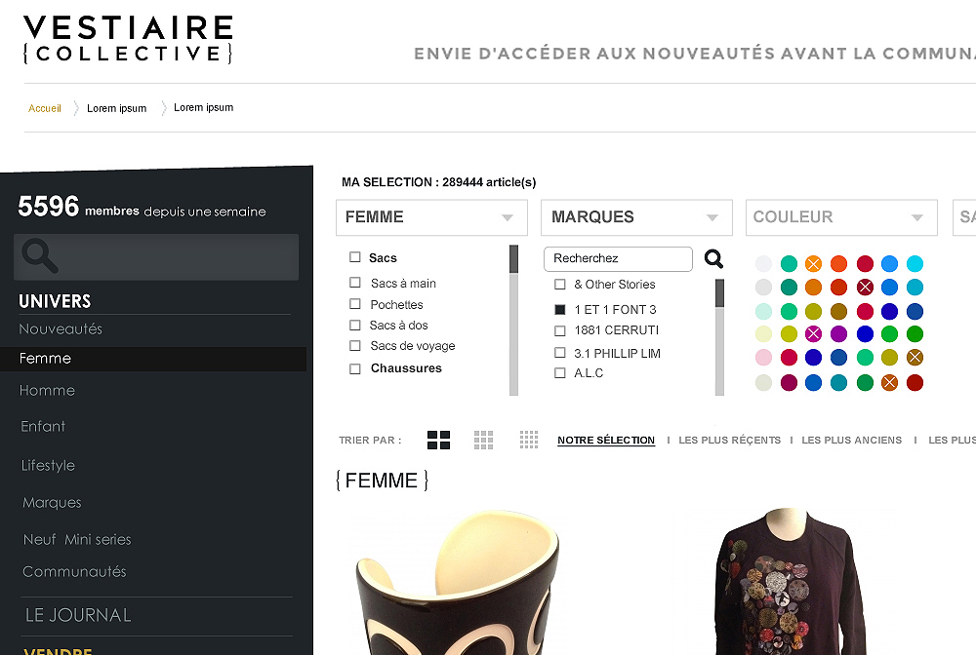Viewport: 976px width, 655px height.
Task: Switch to the medium three-column grid view
Action: click(x=484, y=440)
